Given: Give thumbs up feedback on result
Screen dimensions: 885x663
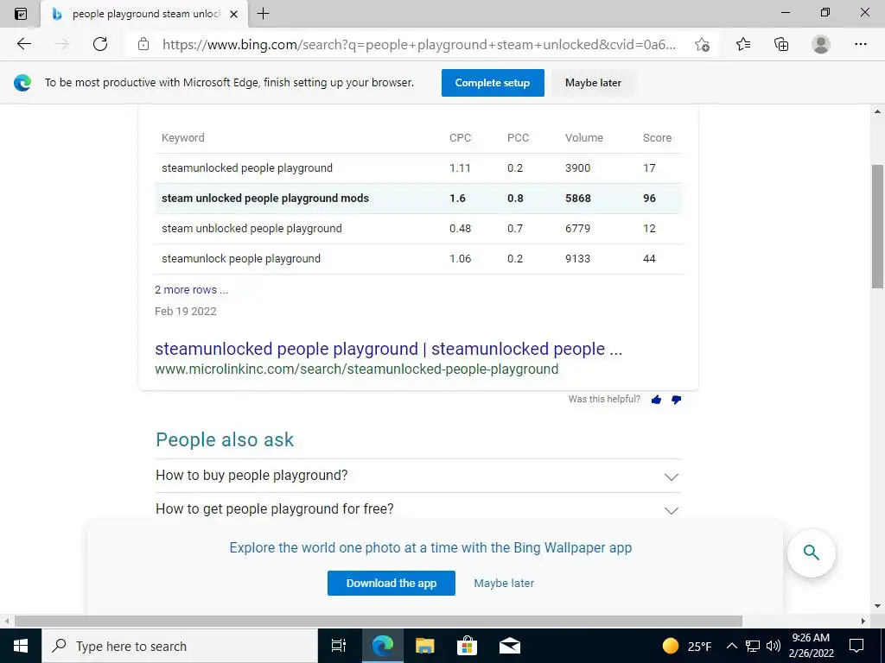Looking at the screenshot, I should pos(656,400).
